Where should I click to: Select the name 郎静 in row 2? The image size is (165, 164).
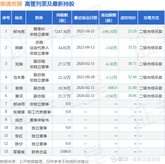click(x=19, y=48)
